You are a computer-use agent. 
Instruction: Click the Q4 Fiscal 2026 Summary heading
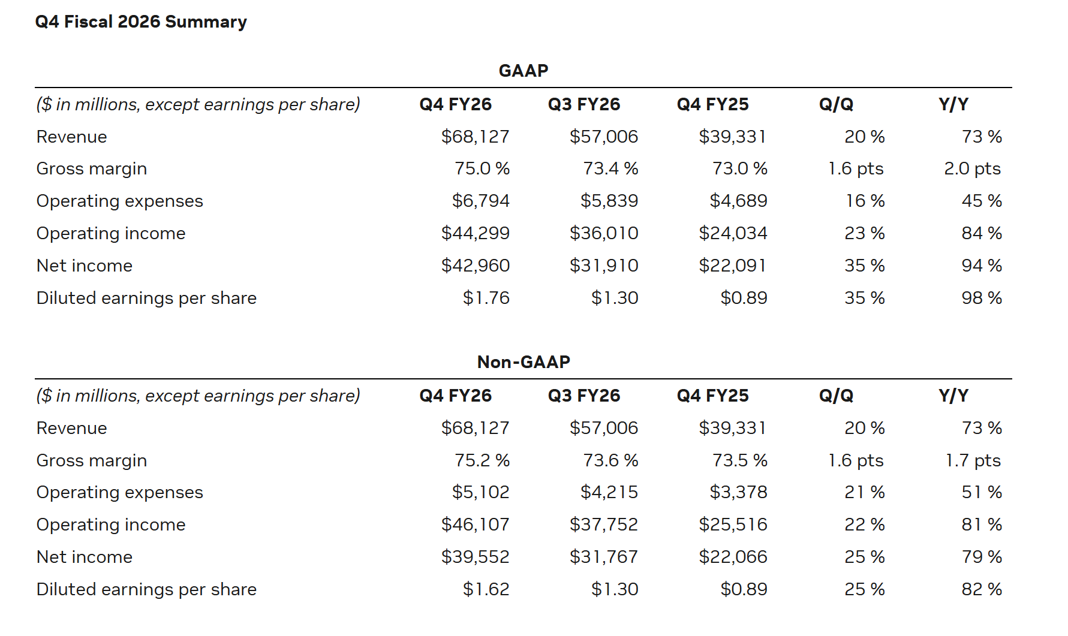tap(141, 22)
